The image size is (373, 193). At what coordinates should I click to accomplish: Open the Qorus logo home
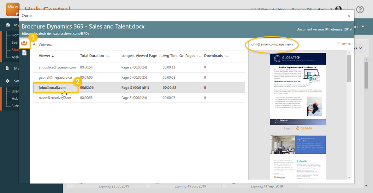click(13, 9)
